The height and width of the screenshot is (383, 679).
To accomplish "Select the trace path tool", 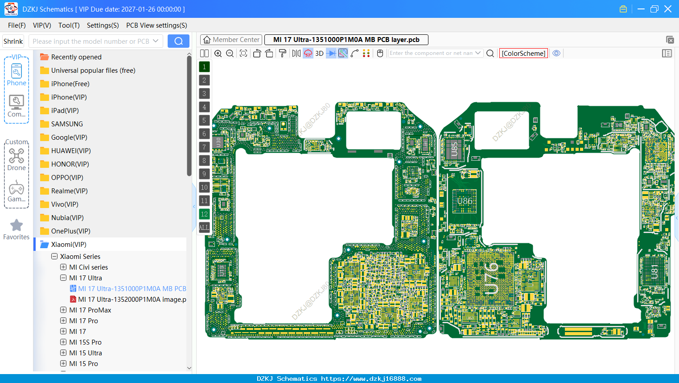I will pos(355,53).
